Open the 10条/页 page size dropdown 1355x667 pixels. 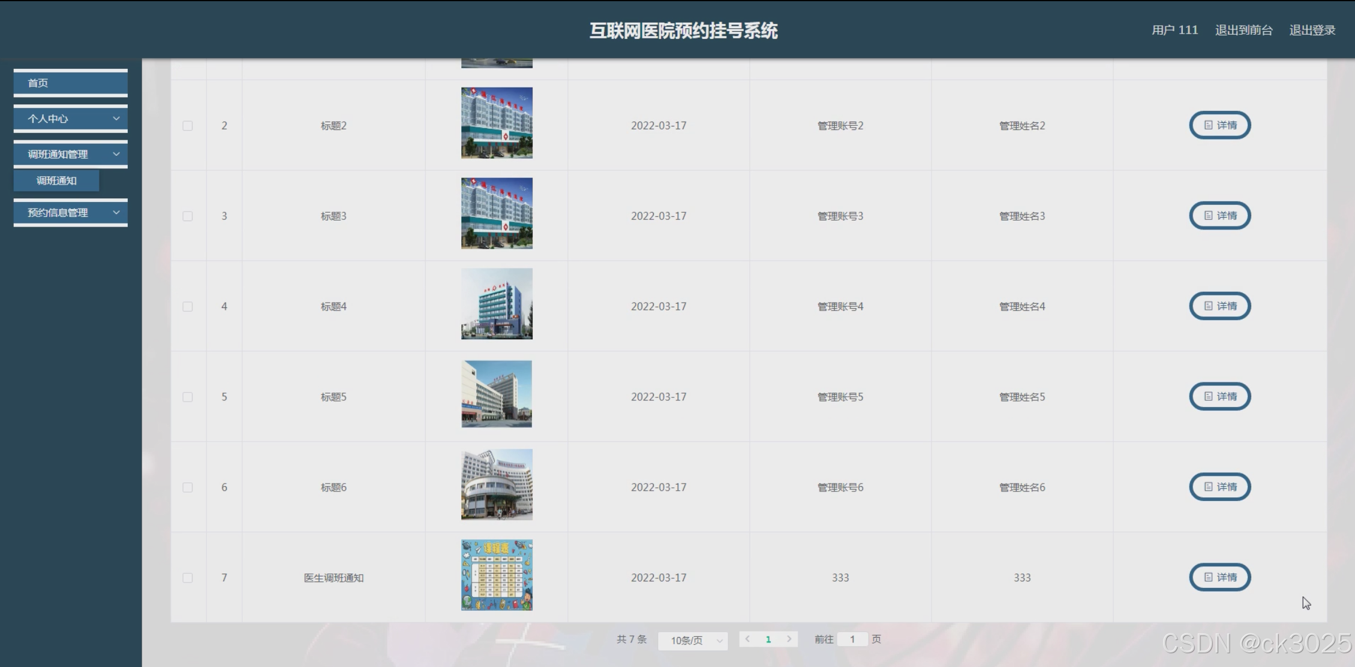point(693,641)
